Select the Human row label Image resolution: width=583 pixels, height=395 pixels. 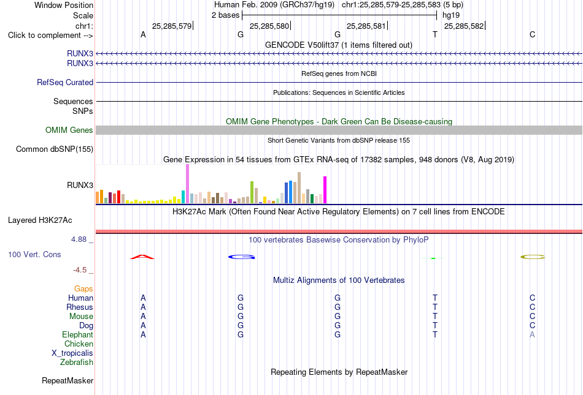tap(80, 298)
